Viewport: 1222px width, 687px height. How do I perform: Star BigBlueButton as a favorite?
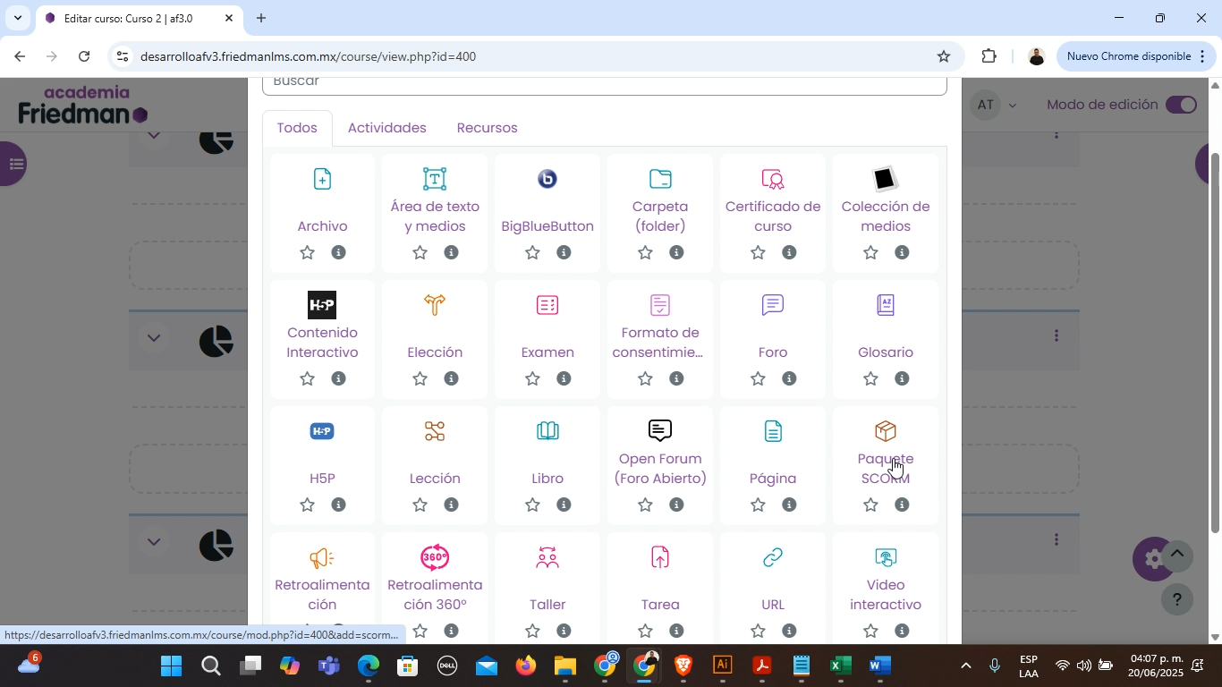tap(532, 252)
